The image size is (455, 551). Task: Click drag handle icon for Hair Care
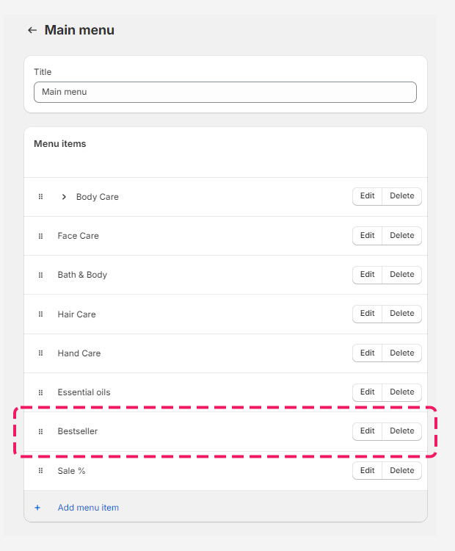pyautogui.click(x=41, y=314)
